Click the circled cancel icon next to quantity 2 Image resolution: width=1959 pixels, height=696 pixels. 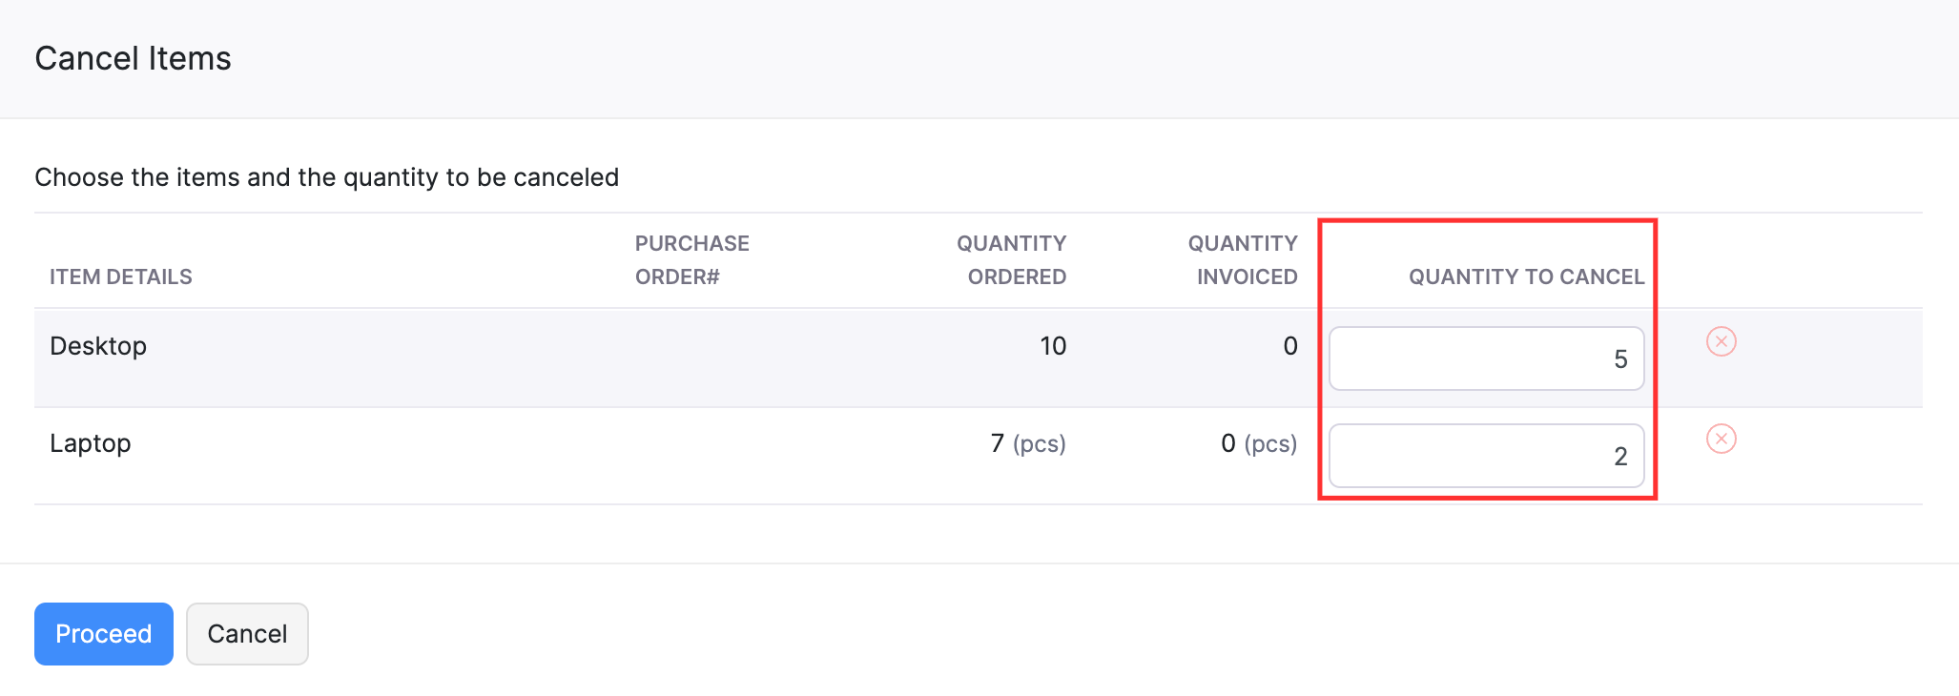[x=1722, y=440]
